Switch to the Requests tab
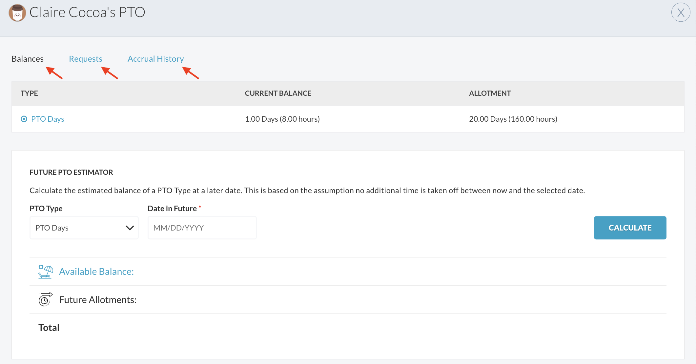 (86, 59)
